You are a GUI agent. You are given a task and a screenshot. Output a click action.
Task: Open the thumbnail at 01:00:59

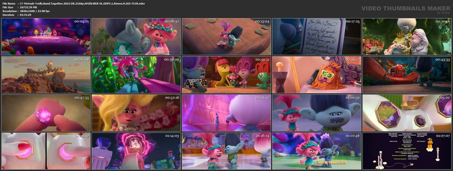[317, 113]
